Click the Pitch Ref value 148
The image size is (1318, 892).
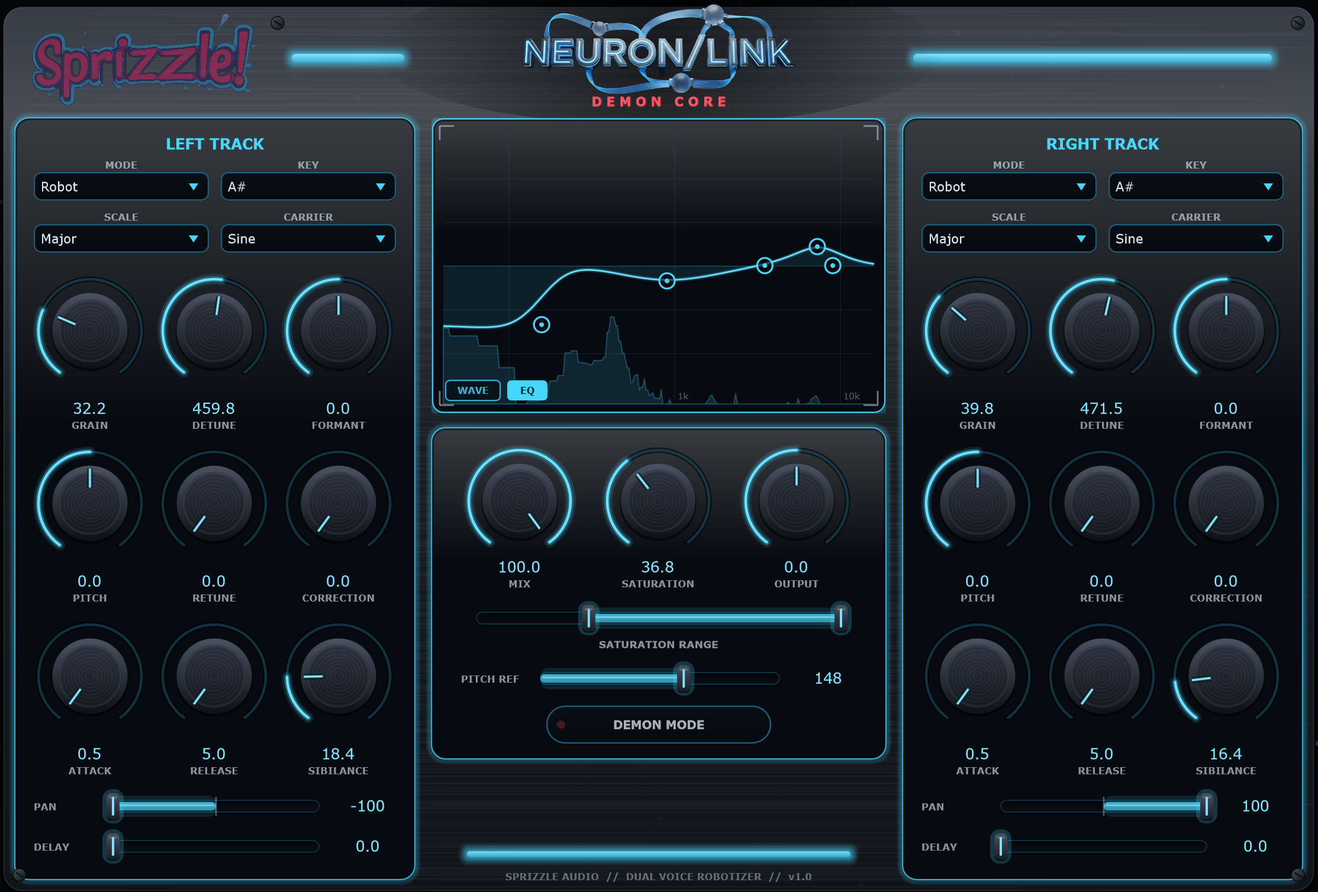pyautogui.click(x=827, y=678)
